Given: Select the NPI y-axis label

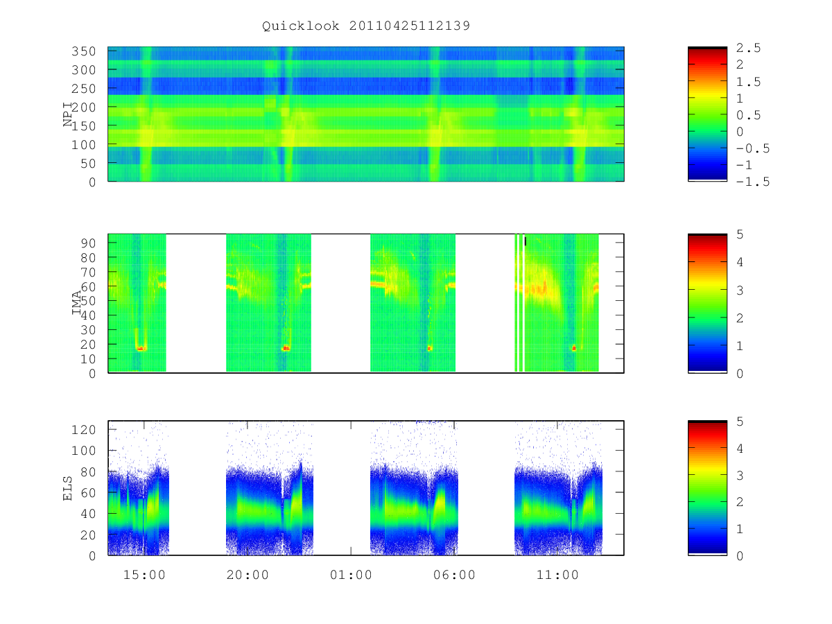Looking at the screenshot, I should [69, 114].
